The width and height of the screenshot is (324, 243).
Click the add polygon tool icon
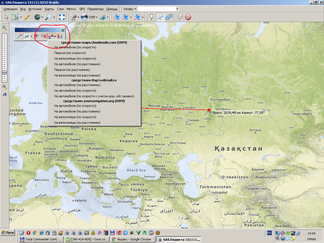point(169,17)
